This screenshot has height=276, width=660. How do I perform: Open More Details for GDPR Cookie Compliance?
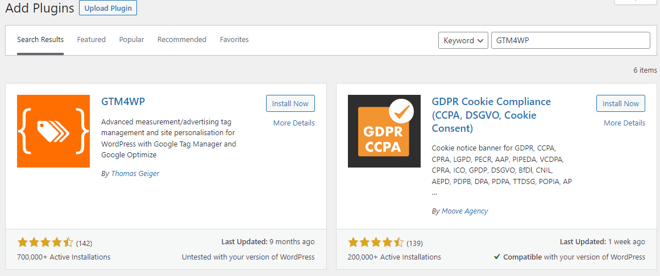tap(624, 123)
